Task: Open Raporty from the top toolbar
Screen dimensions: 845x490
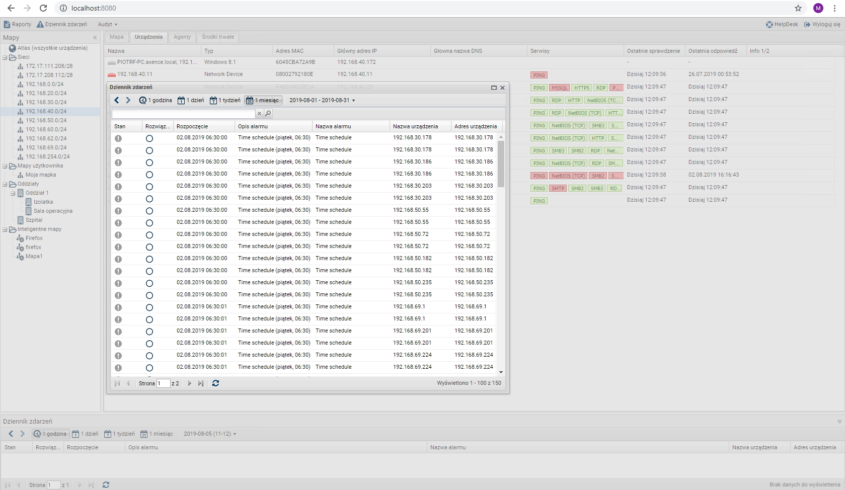Action: [x=18, y=24]
